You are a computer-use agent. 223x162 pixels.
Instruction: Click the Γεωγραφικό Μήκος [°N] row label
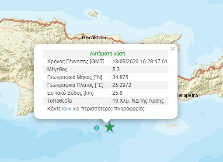75,77
